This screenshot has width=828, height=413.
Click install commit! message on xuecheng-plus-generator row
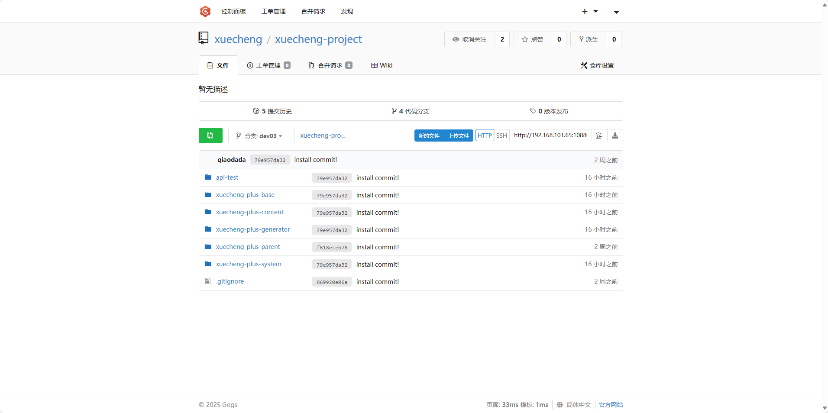[x=378, y=230]
